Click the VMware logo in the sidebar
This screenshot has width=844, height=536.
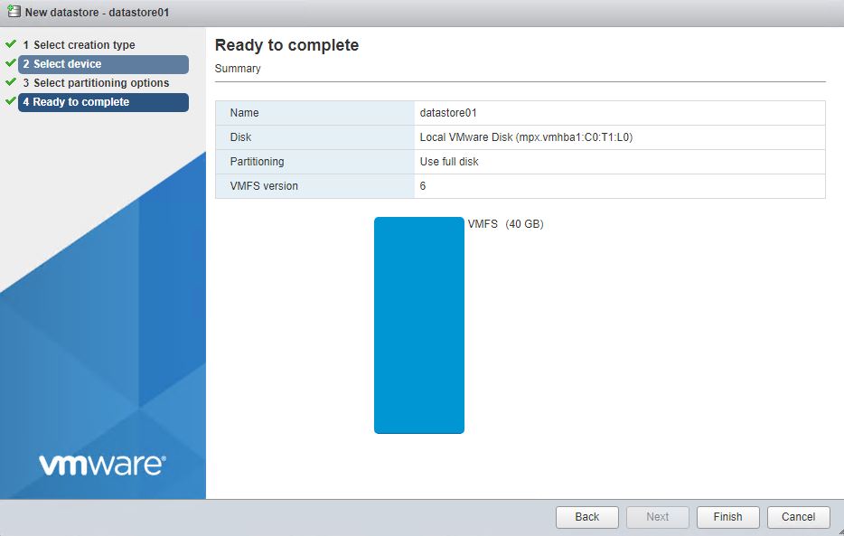[102, 463]
